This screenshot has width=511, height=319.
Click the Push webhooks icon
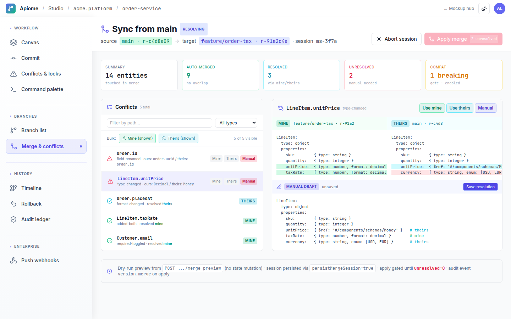pos(13,261)
